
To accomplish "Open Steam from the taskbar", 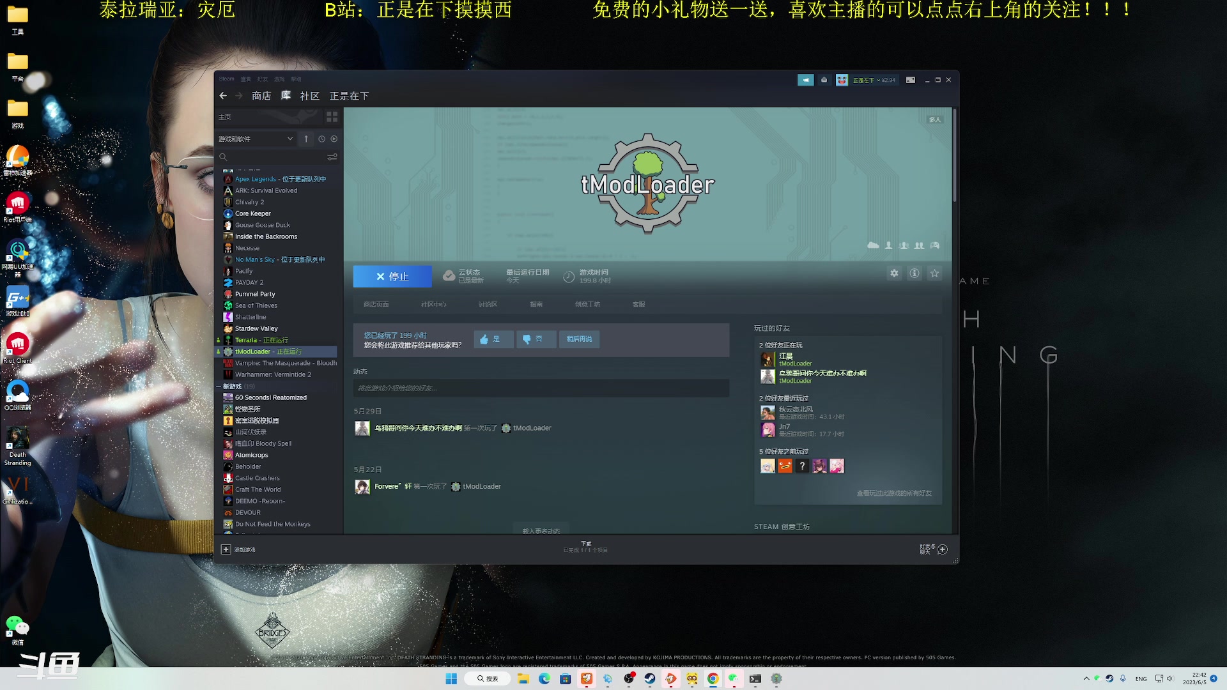I will 650,678.
